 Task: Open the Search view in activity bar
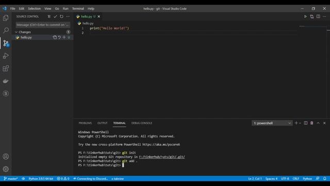click(6, 30)
